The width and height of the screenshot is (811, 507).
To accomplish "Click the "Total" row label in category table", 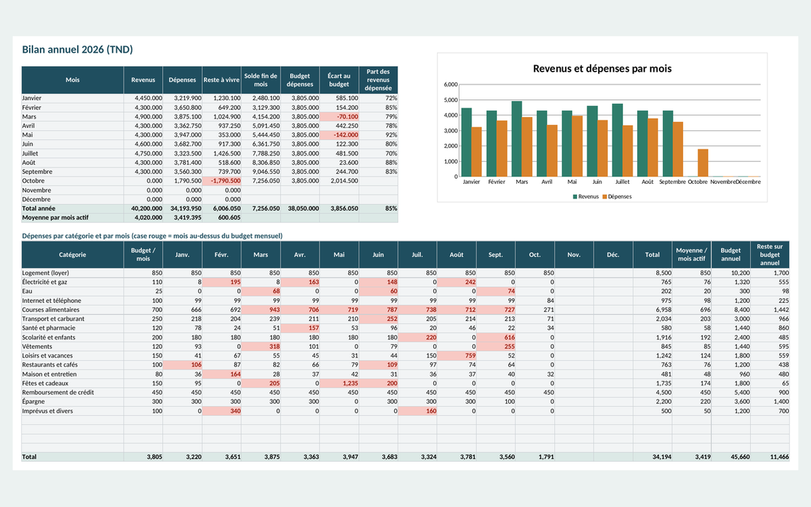I will (72, 457).
